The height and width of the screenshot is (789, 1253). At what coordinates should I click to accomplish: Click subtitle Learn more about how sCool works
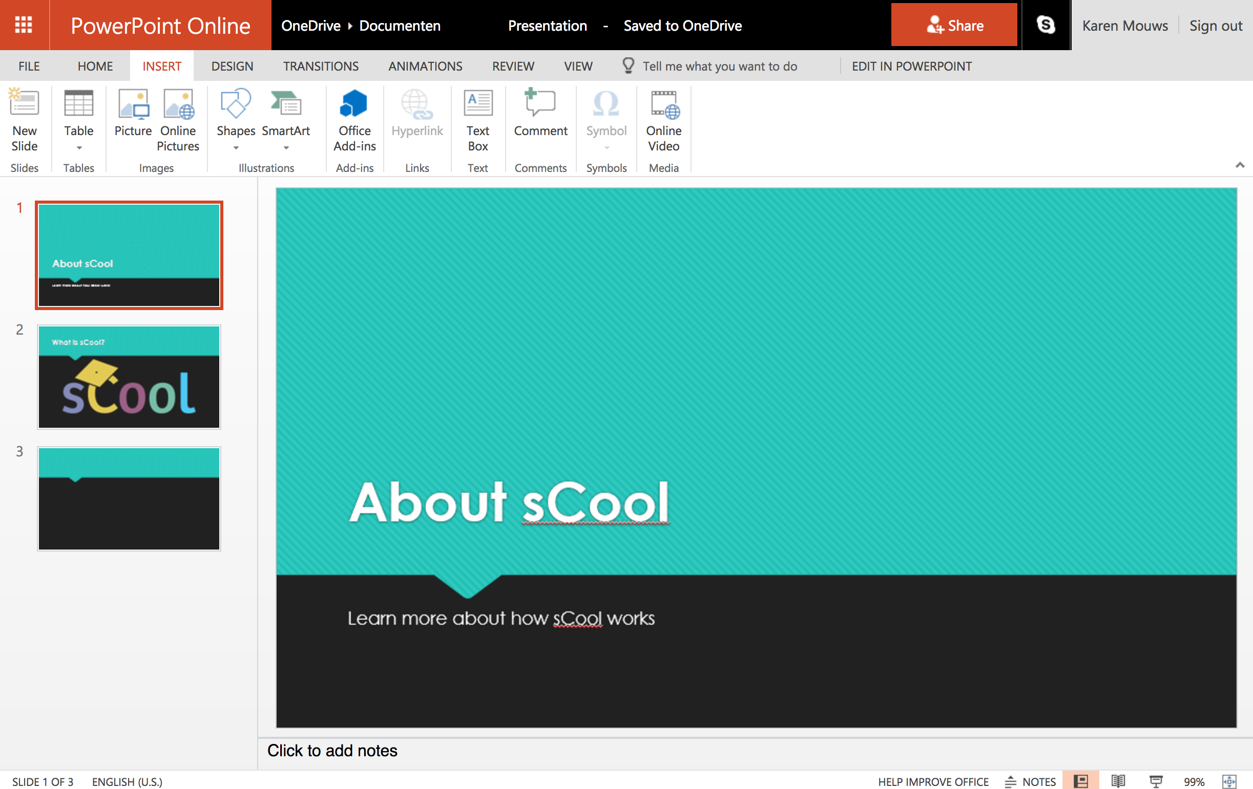coord(501,618)
